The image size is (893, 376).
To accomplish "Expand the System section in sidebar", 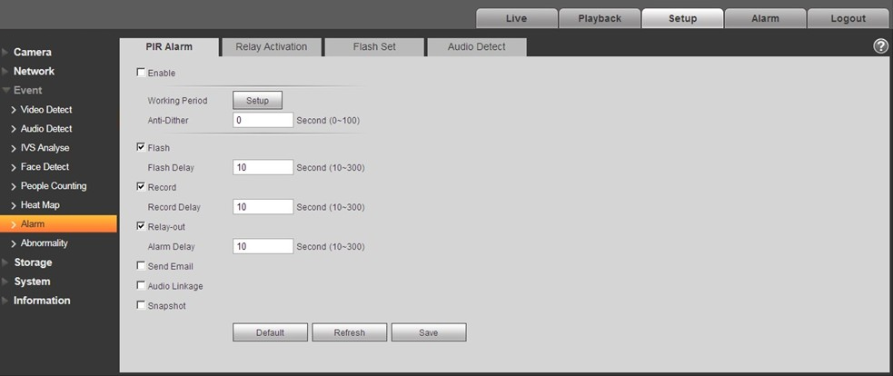I will (x=33, y=282).
